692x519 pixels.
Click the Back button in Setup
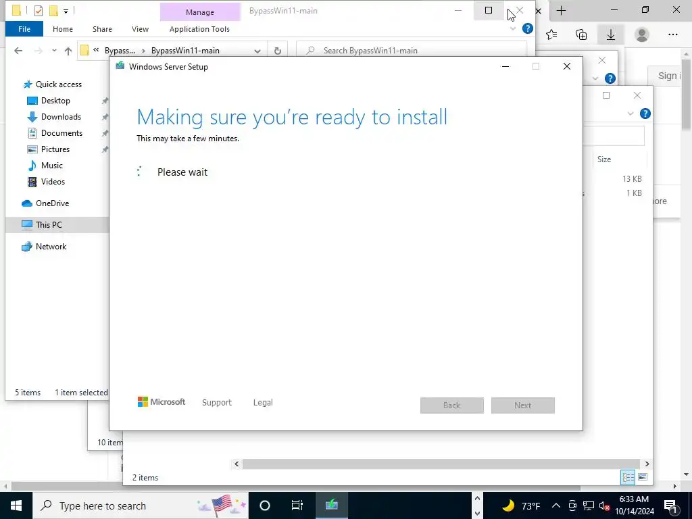(452, 405)
